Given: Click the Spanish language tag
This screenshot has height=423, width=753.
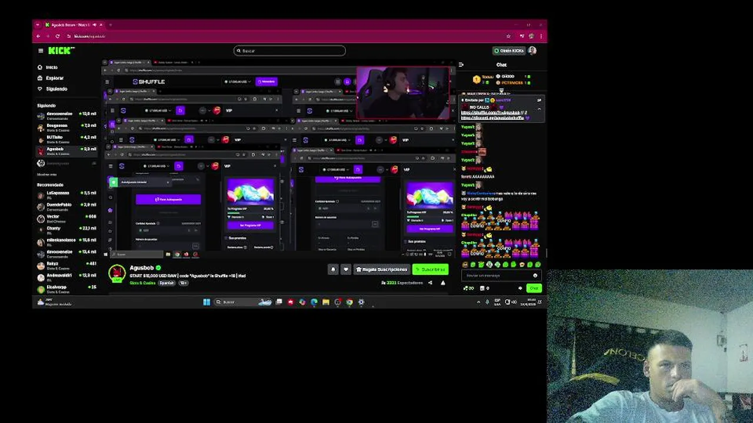Looking at the screenshot, I should pyautogui.click(x=166, y=283).
